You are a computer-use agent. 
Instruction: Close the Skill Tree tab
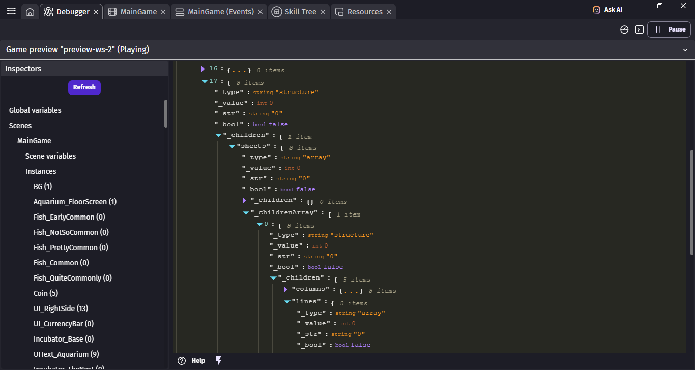tap(323, 12)
